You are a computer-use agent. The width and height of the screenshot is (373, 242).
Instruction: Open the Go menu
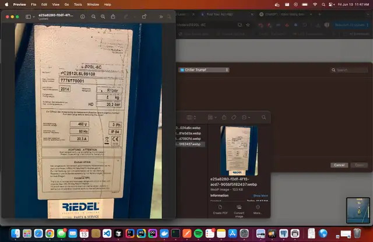[x=66, y=4]
